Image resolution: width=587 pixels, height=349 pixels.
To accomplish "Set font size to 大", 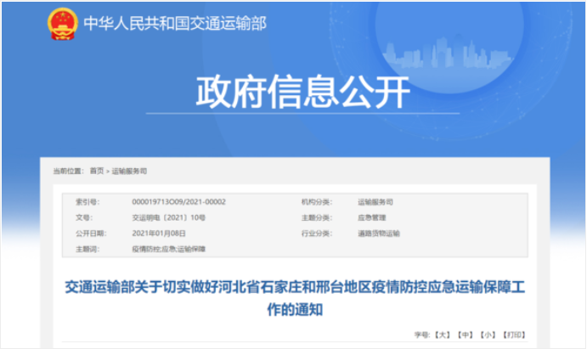I will [443, 335].
